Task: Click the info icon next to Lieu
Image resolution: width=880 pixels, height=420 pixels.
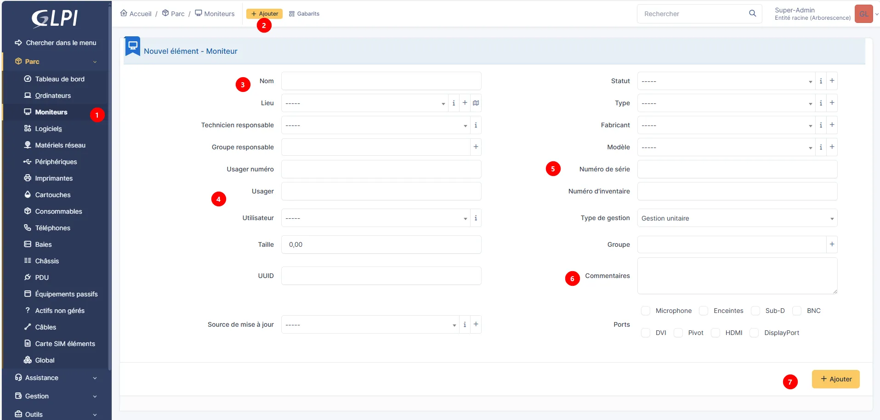Action: point(454,103)
